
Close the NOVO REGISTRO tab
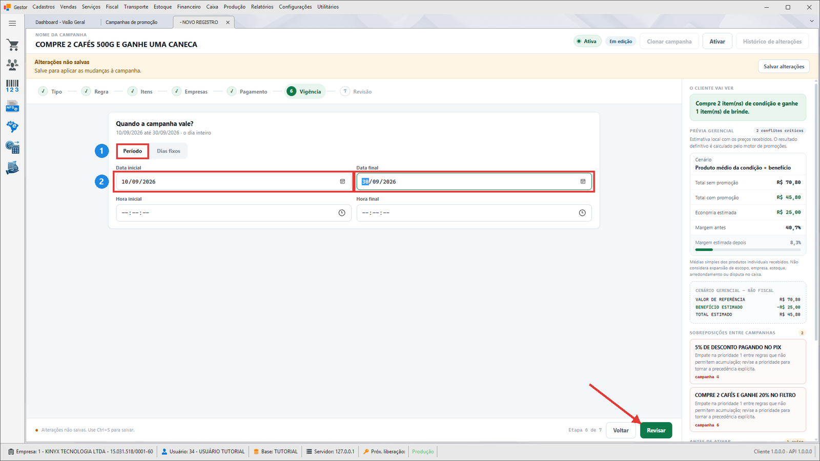coord(228,23)
